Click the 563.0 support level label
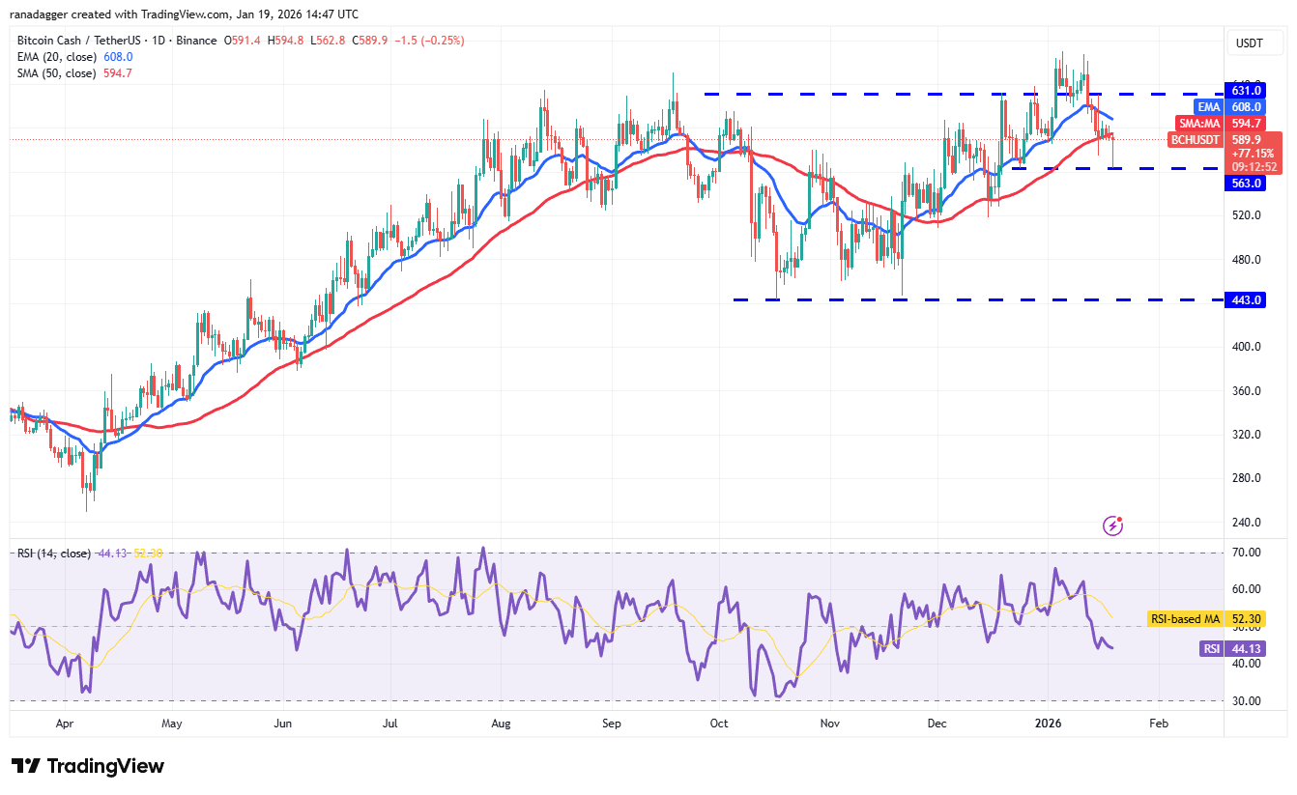The image size is (1297, 795). tap(1246, 184)
